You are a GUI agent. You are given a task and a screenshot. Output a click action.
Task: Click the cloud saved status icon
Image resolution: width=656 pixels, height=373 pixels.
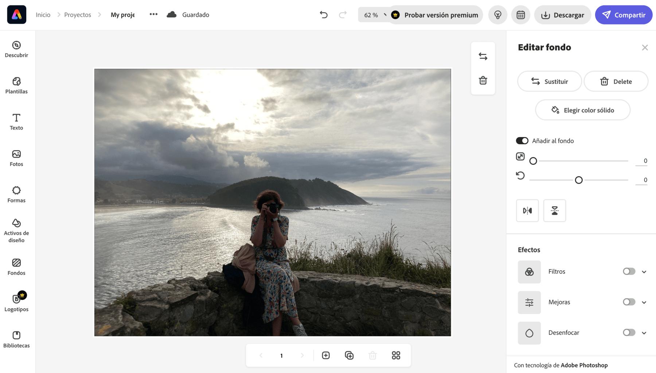pos(172,15)
